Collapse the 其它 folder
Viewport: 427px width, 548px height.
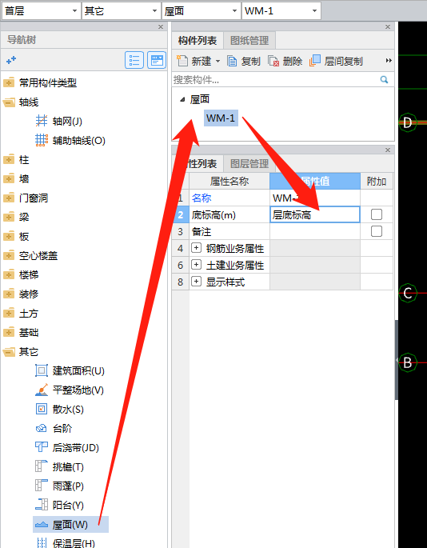(9, 351)
